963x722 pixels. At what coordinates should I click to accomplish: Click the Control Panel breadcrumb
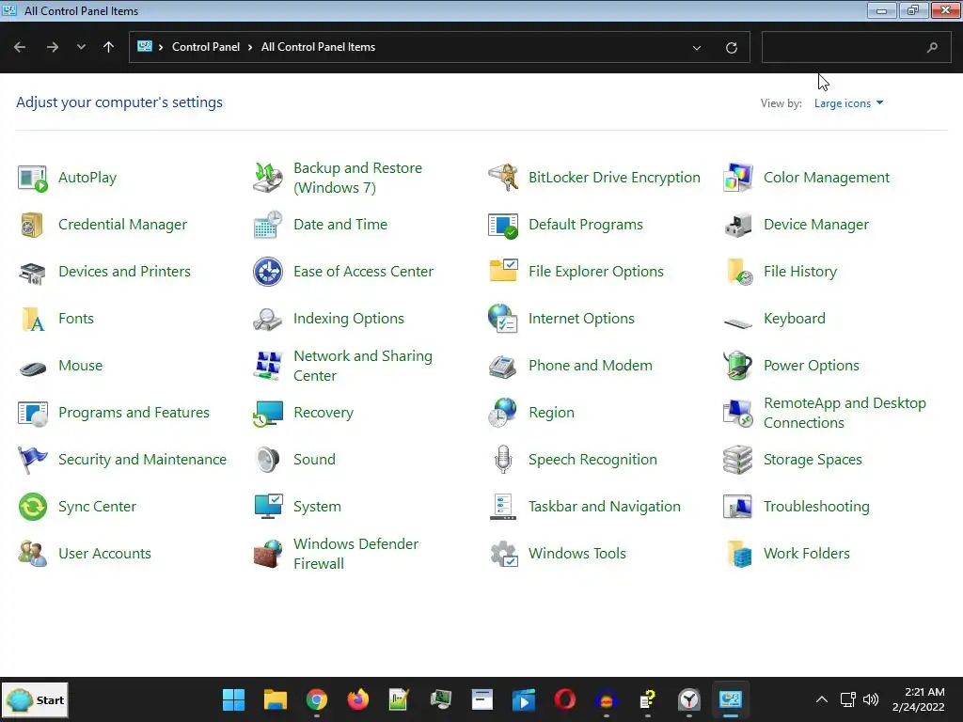(206, 47)
